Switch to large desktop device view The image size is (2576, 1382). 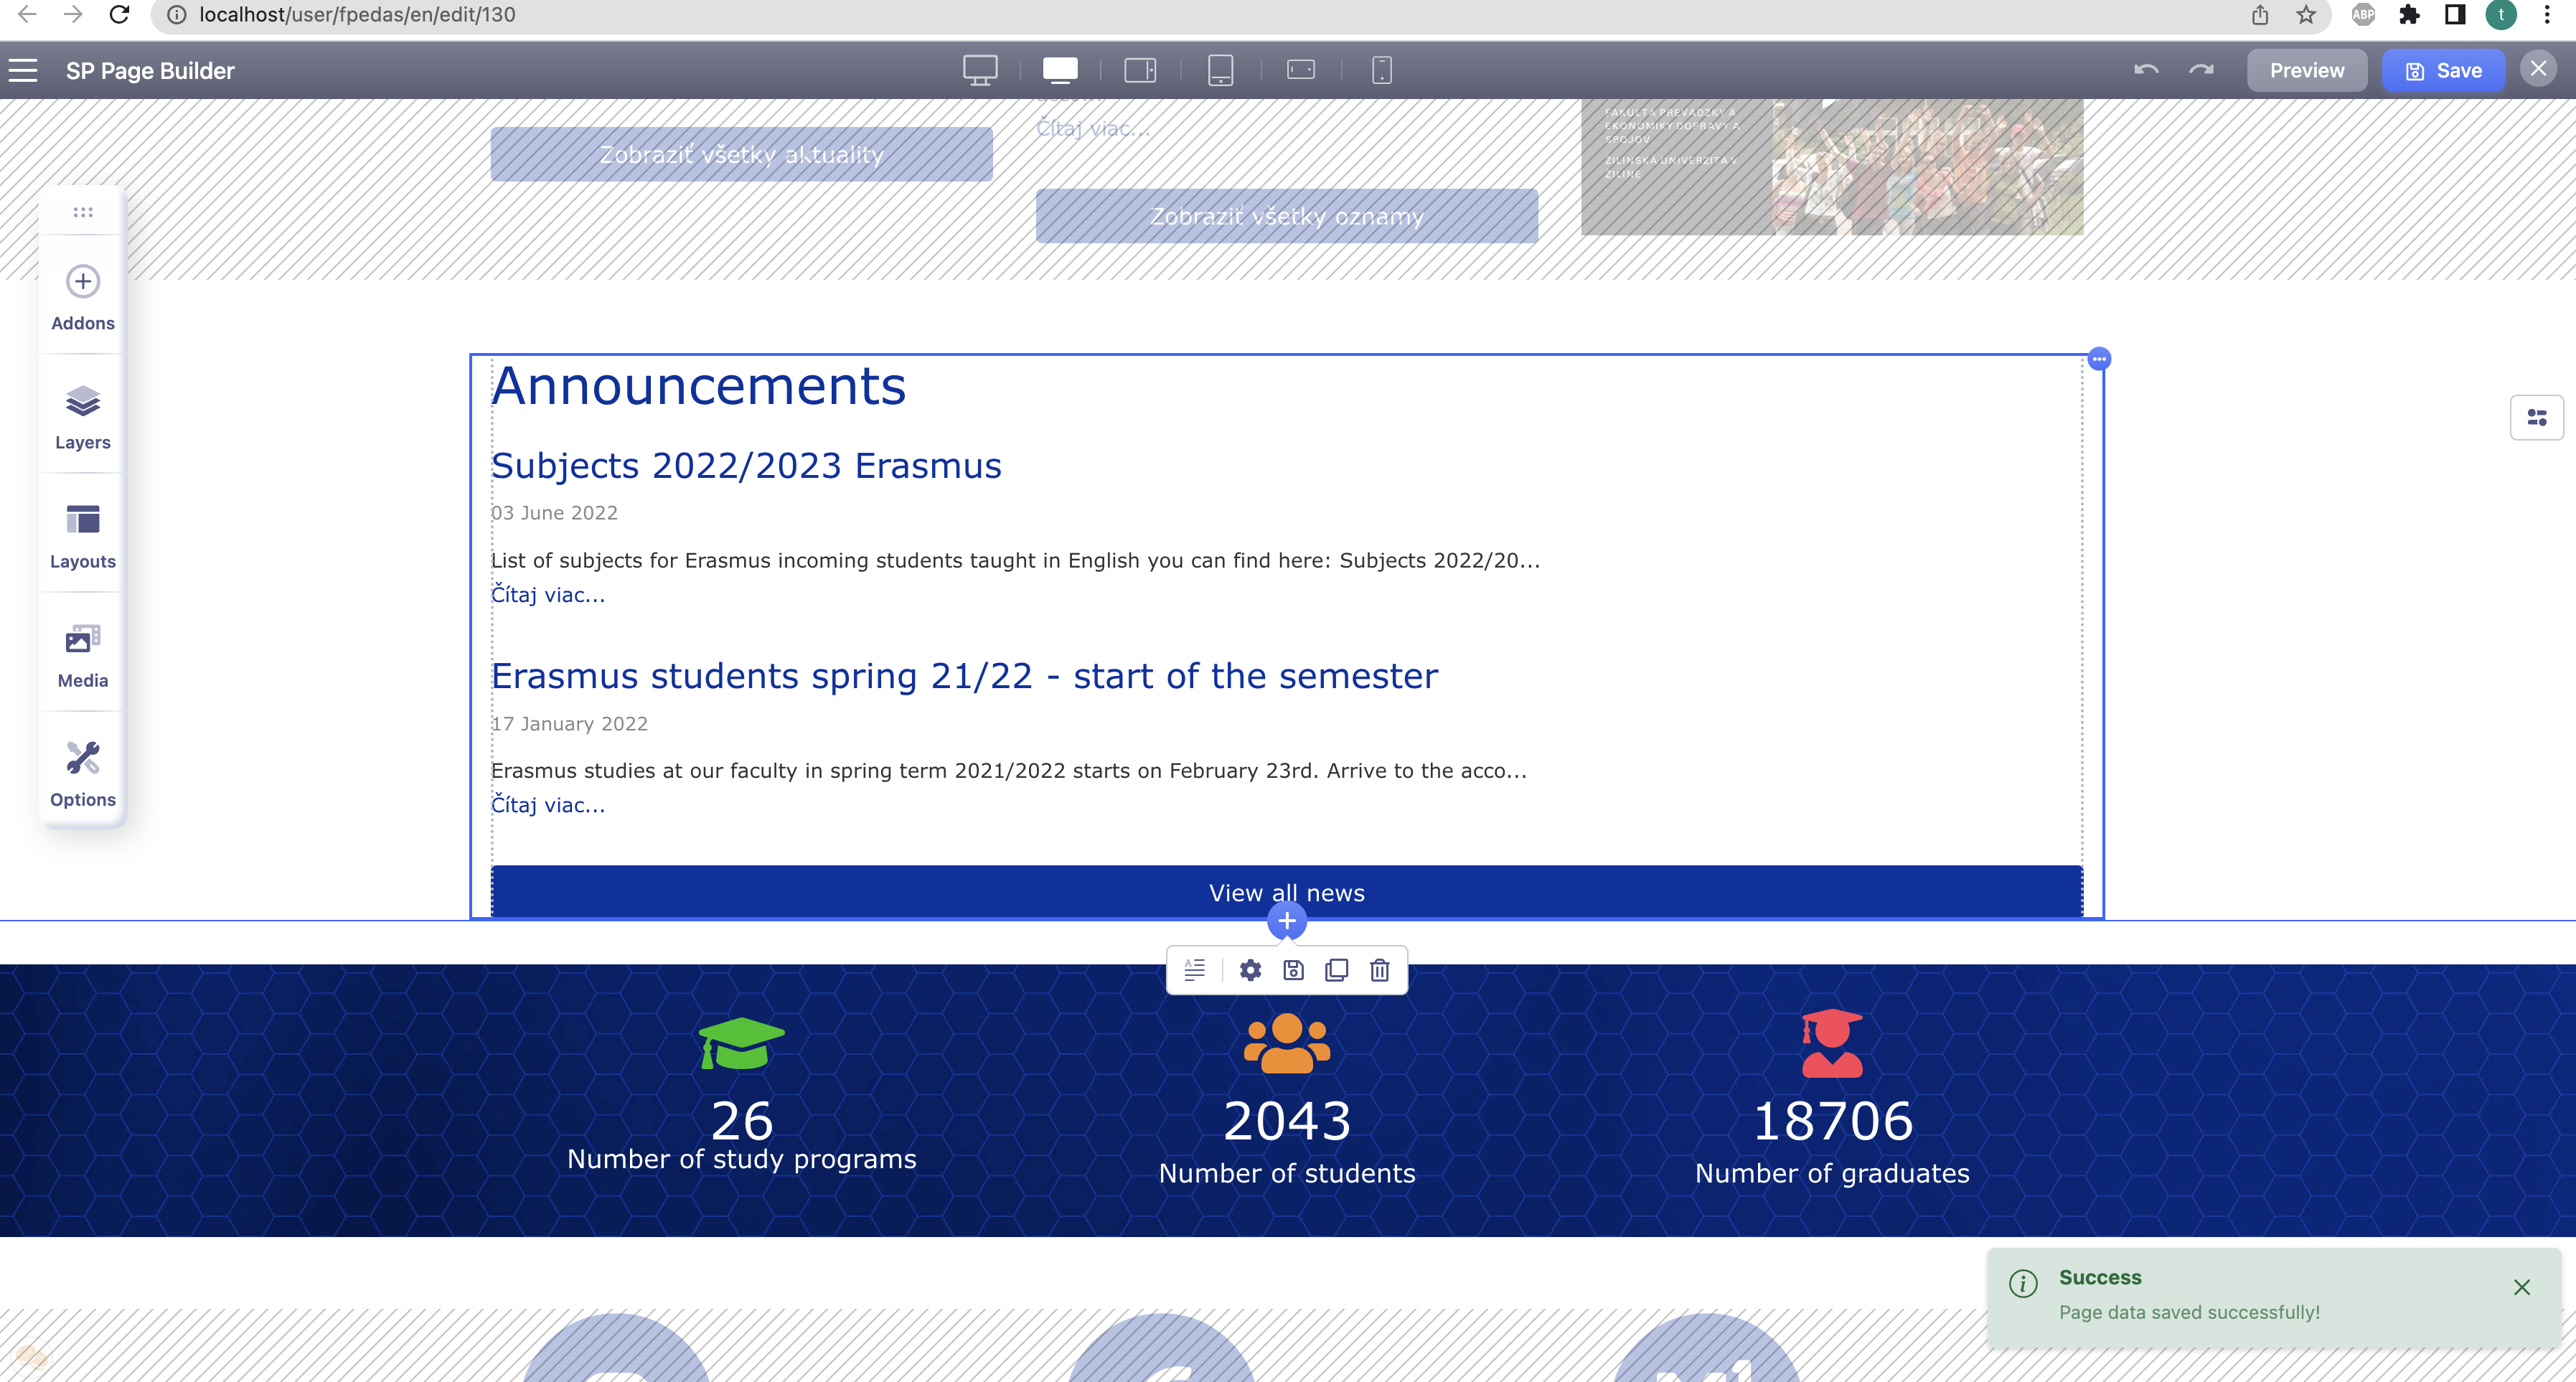(x=980, y=70)
